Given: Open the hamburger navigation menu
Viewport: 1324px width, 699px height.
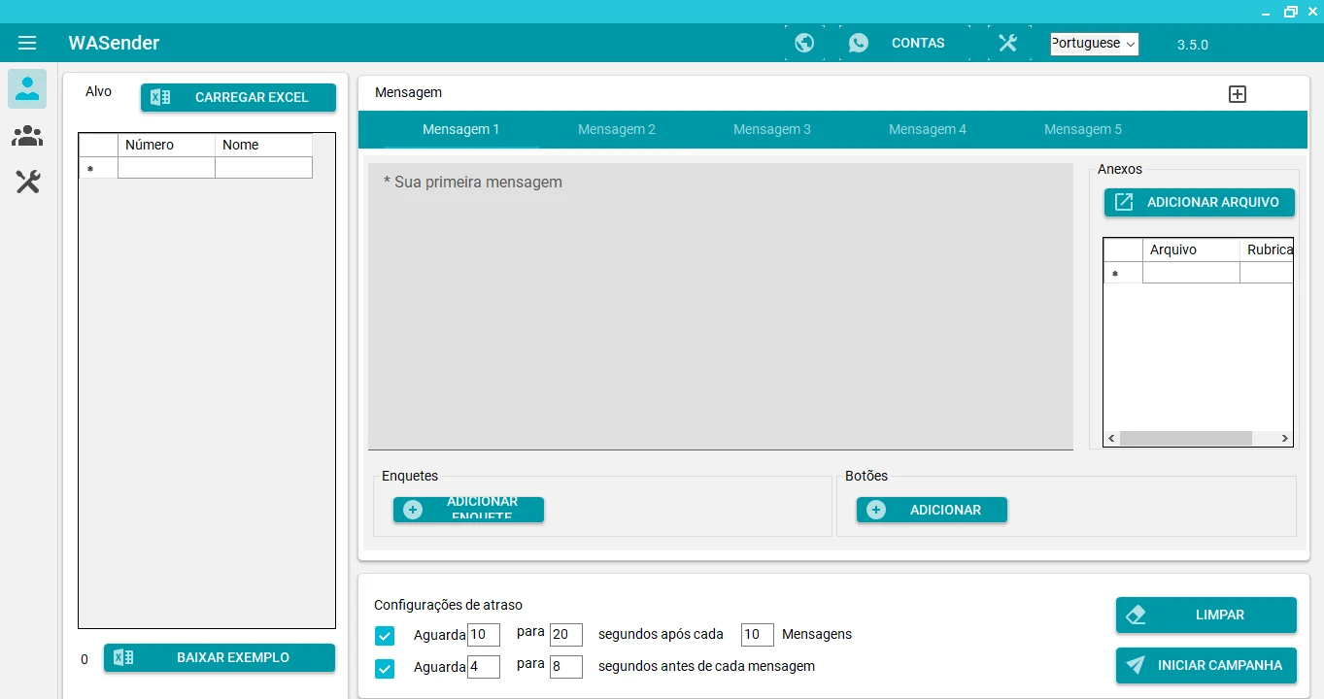Looking at the screenshot, I should point(27,43).
